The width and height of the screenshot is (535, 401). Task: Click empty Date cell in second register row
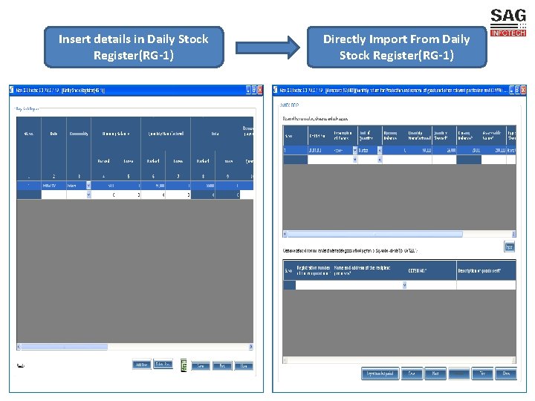53,195
